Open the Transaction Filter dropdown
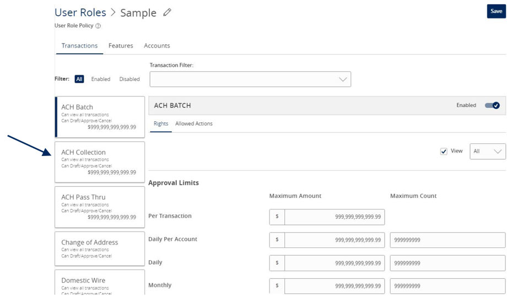The width and height of the screenshot is (507, 296). (x=250, y=79)
